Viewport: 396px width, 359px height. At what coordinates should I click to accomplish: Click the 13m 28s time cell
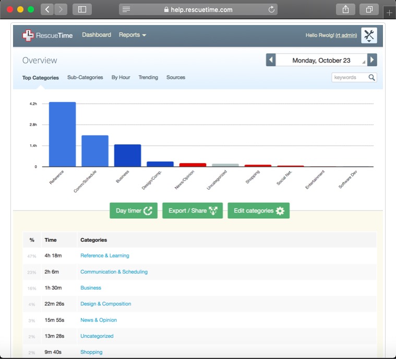54,336
